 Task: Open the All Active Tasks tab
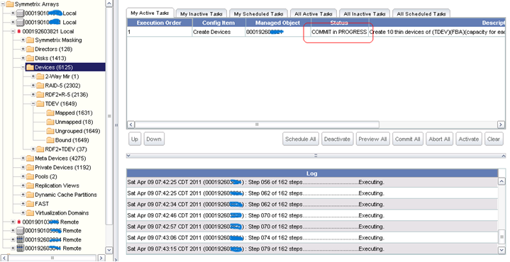click(x=314, y=13)
